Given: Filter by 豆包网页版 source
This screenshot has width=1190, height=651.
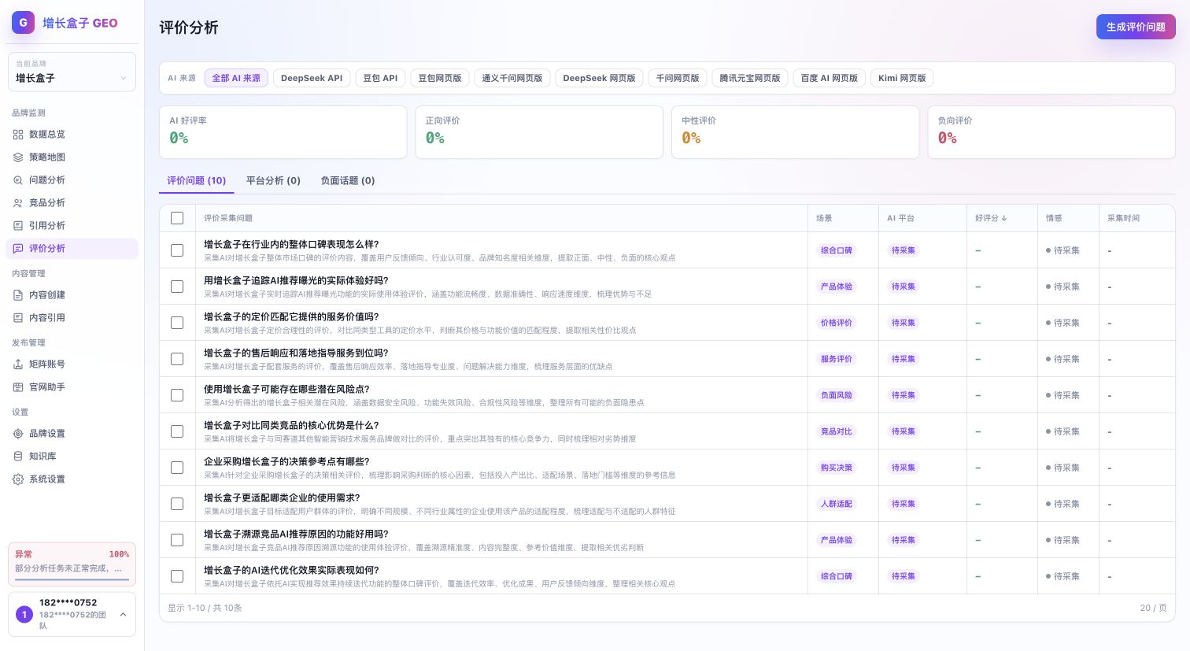Looking at the screenshot, I should coord(440,78).
